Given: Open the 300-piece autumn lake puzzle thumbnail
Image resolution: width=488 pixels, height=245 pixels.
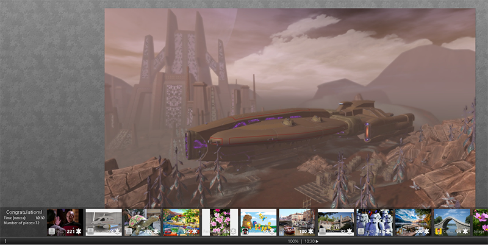Looking at the screenshot, I should click(x=413, y=222).
